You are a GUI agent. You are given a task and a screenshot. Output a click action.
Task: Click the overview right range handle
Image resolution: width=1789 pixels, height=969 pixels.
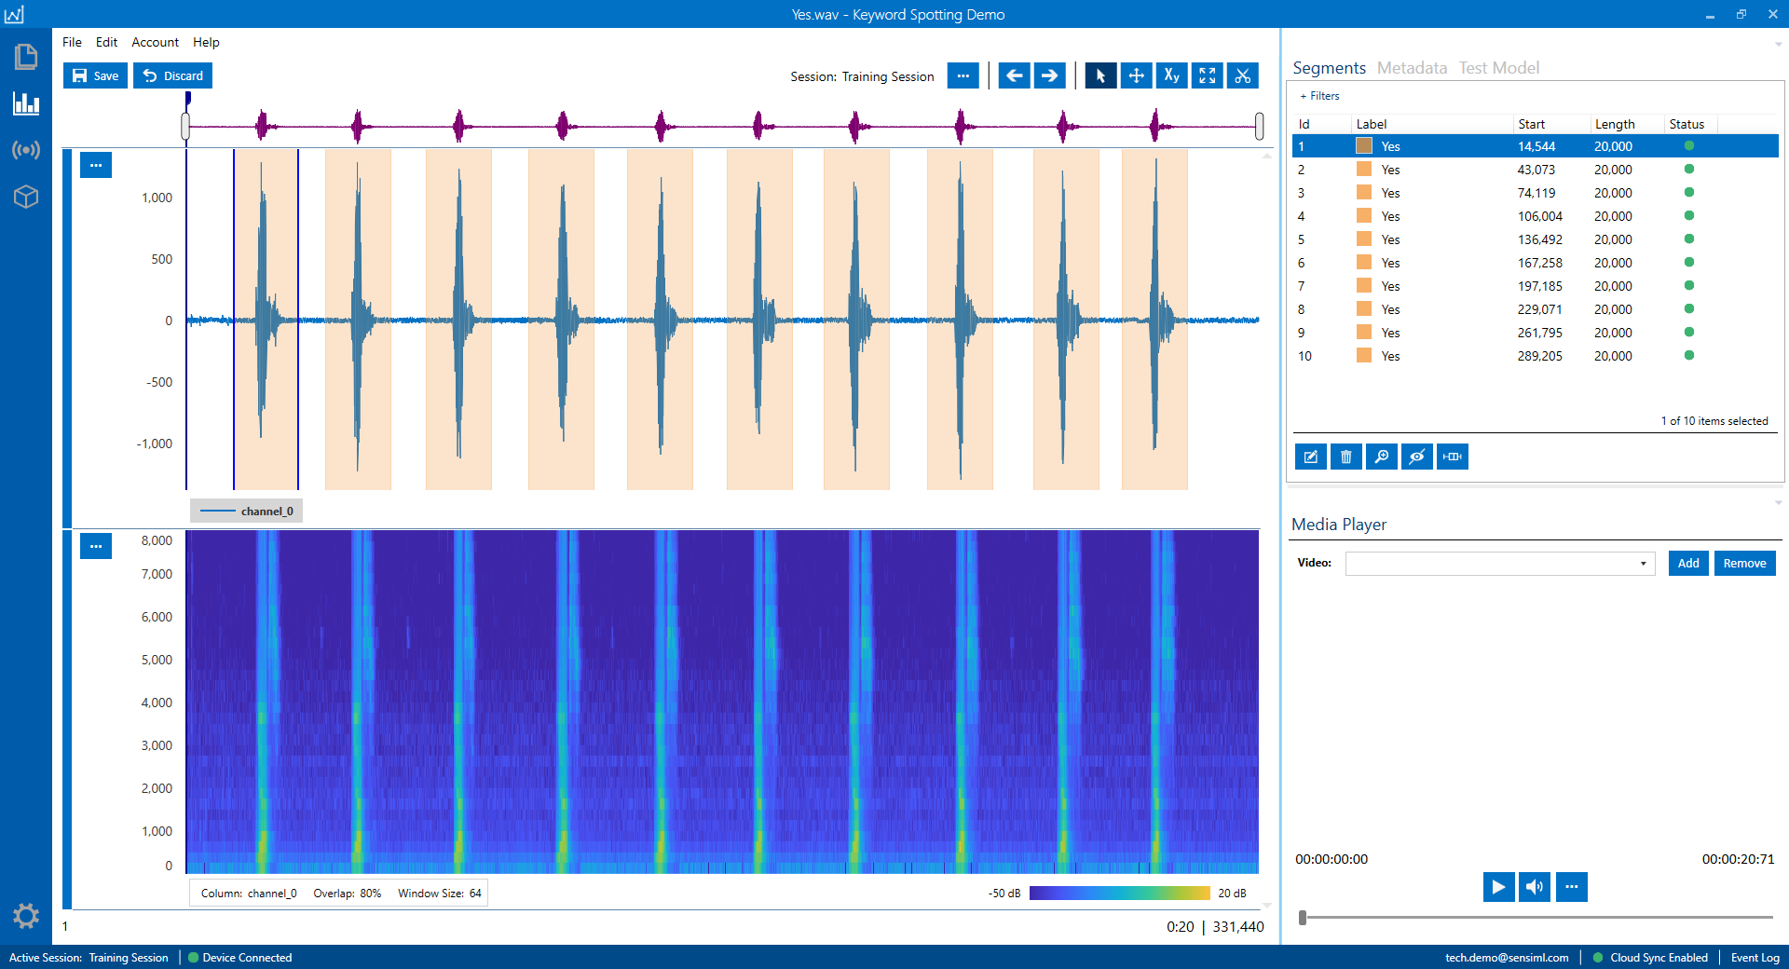[x=1259, y=126]
